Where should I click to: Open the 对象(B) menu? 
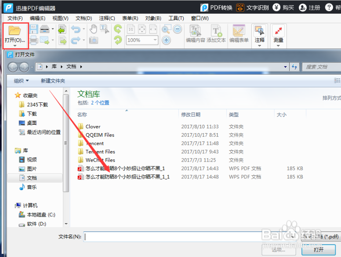(153, 18)
